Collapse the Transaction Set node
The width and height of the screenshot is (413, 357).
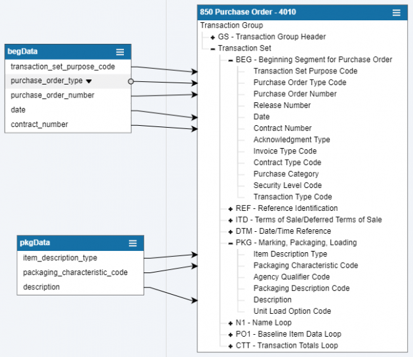click(x=213, y=48)
